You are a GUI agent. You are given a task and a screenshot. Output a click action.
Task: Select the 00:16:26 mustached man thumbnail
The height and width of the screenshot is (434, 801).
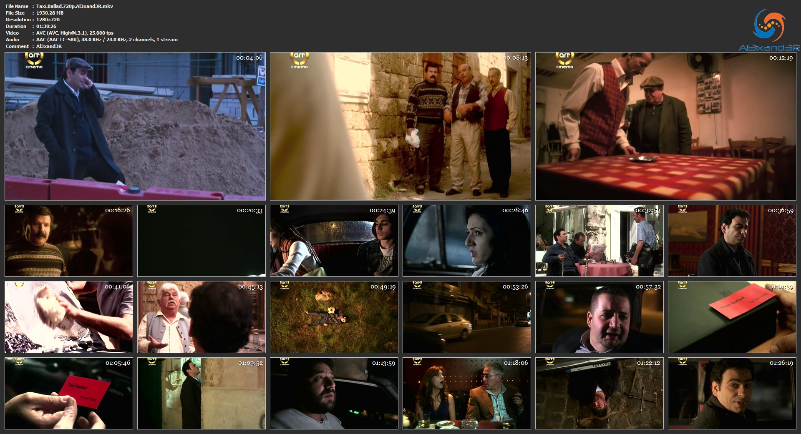tap(69, 241)
